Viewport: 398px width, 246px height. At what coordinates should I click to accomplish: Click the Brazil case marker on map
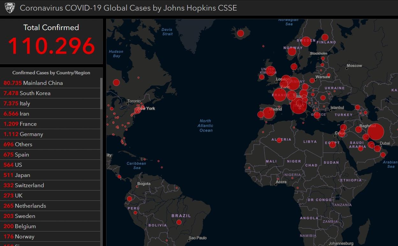point(179,222)
